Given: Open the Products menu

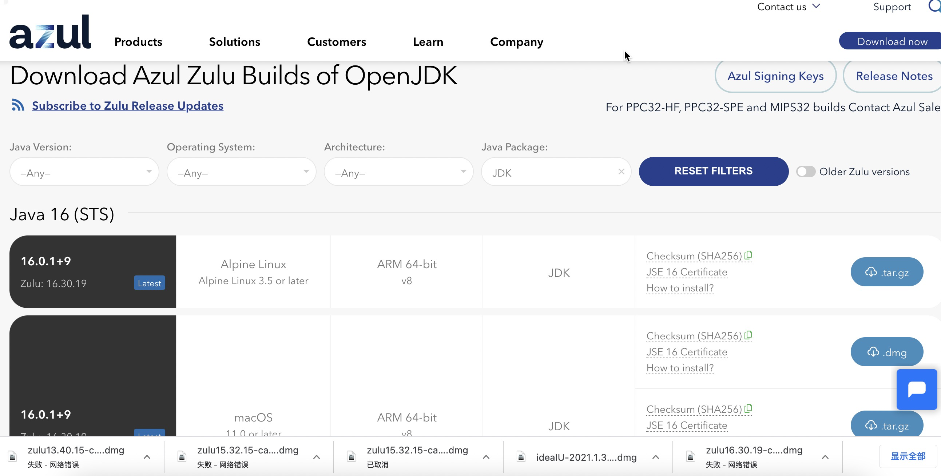Looking at the screenshot, I should pos(138,42).
